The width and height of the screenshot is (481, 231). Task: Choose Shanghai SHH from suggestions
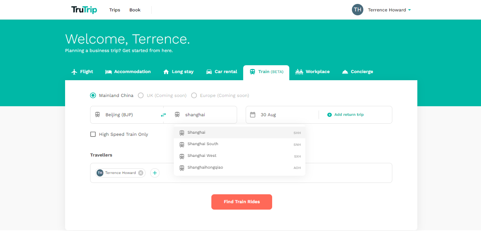click(240, 133)
